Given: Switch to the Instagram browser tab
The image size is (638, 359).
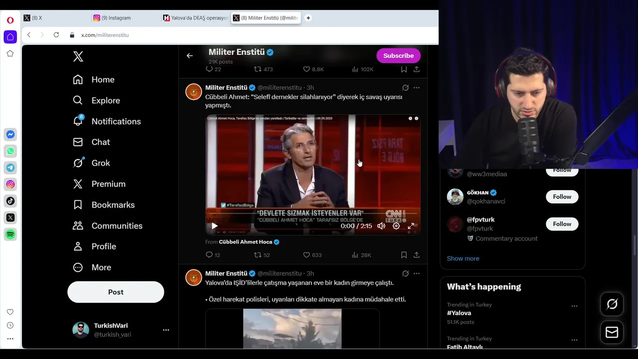Looking at the screenshot, I should [x=125, y=18].
